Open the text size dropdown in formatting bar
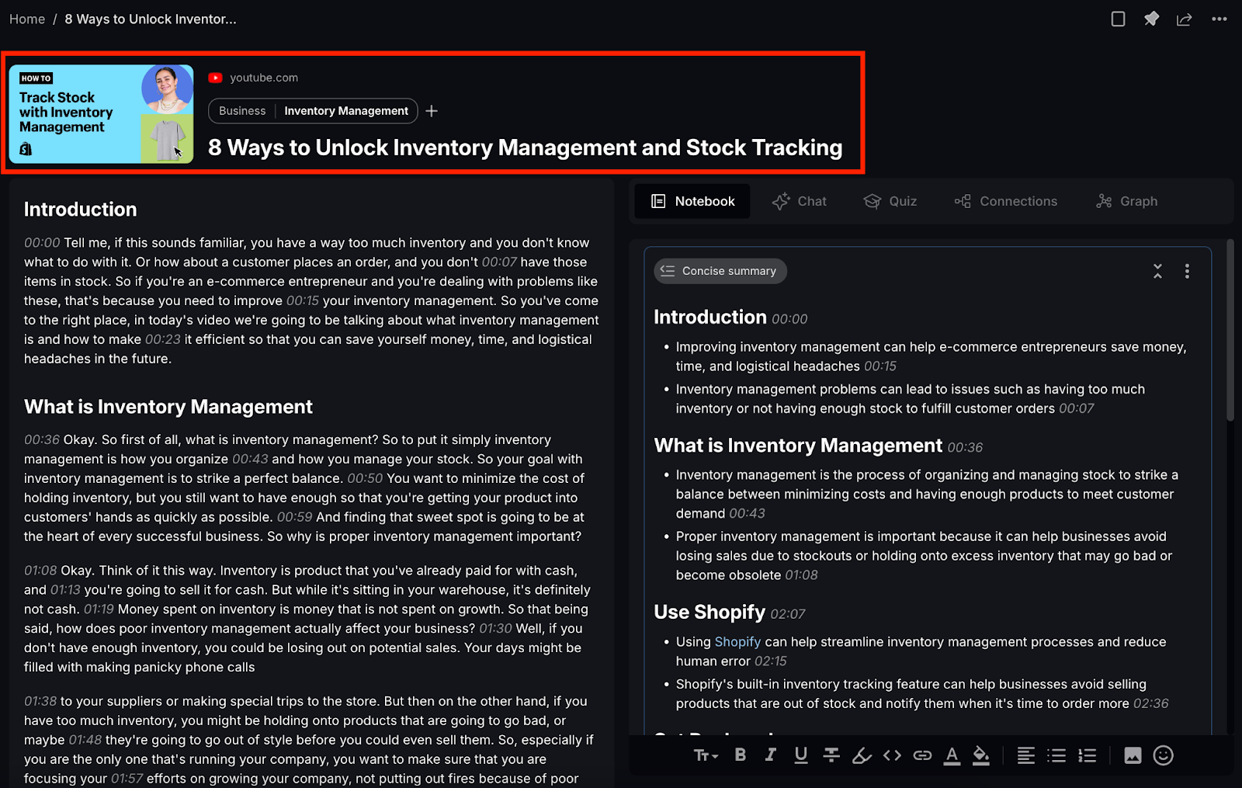The width and height of the screenshot is (1242, 788). [x=706, y=755]
